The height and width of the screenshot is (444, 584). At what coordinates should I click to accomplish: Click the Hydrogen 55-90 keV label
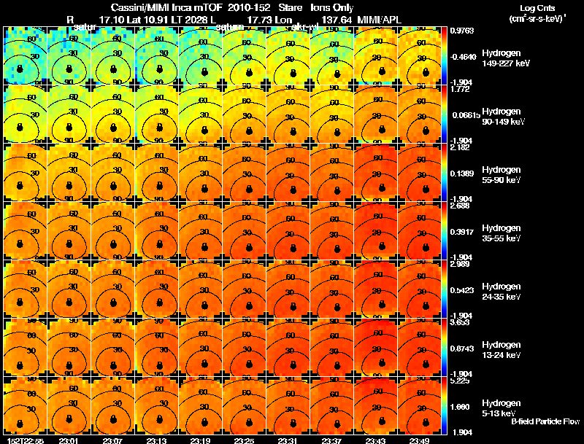click(502, 175)
